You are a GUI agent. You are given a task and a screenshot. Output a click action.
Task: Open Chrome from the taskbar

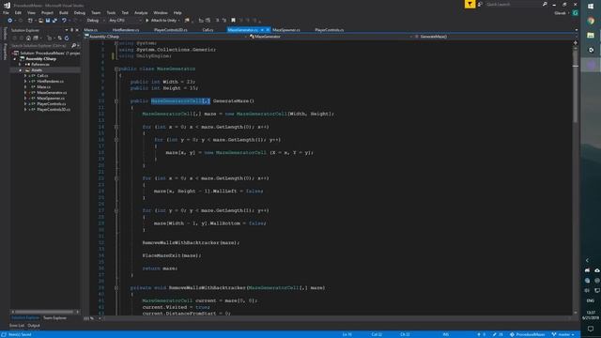pyautogui.click(x=591, y=21)
